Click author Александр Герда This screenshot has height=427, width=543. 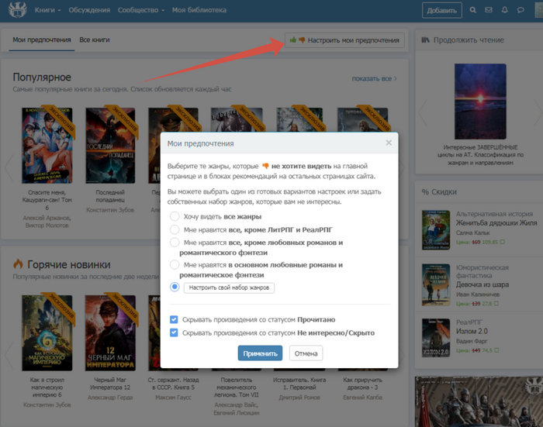110,398
